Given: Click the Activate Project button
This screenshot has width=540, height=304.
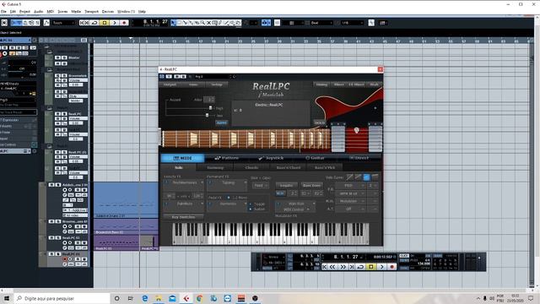Looking at the screenshot, I should pyautogui.click(x=4, y=23).
